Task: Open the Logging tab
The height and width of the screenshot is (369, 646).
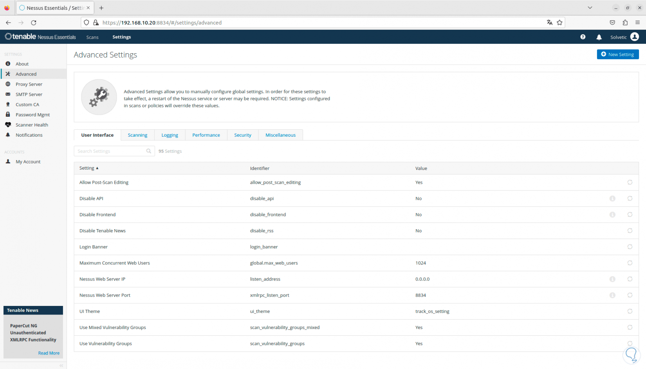Action: [x=170, y=135]
